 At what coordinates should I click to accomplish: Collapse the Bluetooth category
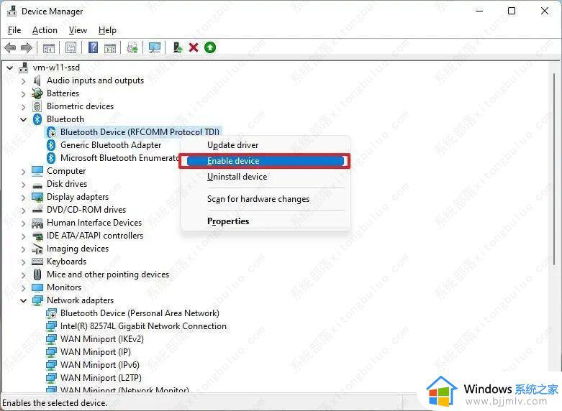click(24, 119)
